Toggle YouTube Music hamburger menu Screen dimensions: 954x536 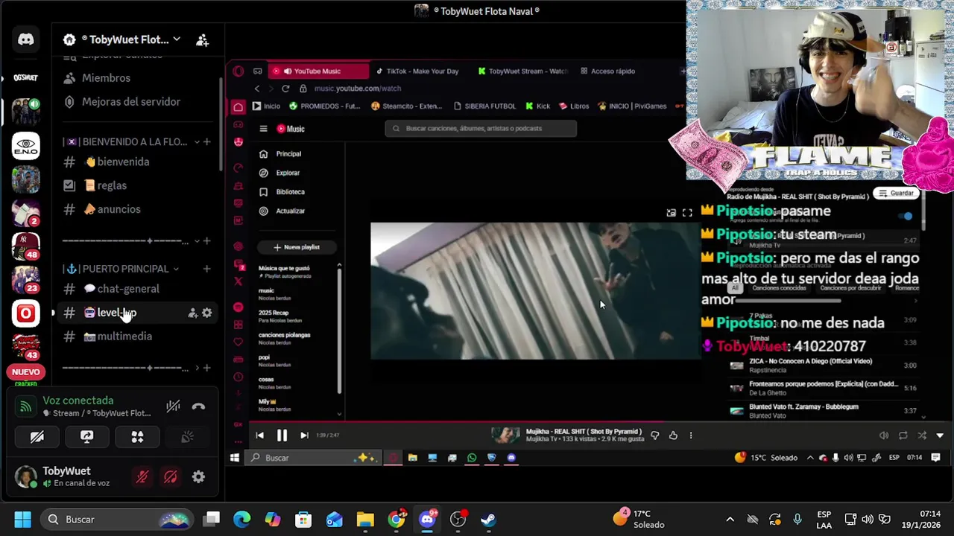tap(263, 129)
